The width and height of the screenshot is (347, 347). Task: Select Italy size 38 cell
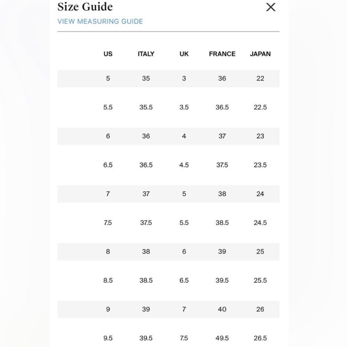click(x=146, y=252)
